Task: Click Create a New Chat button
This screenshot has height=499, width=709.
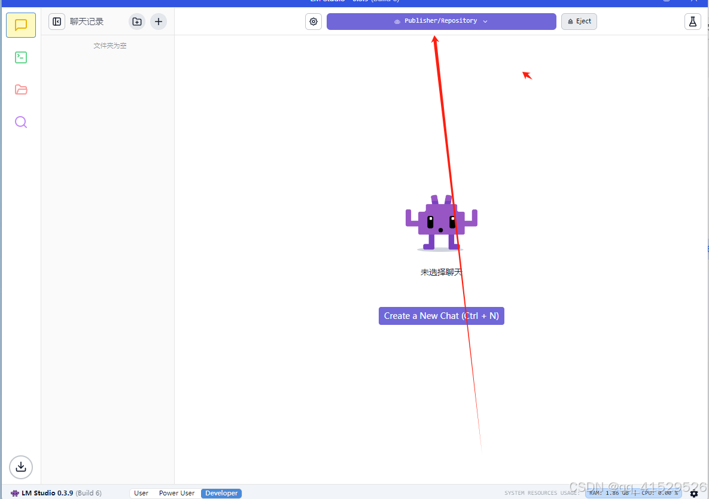Action: pyautogui.click(x=442, y=316)
